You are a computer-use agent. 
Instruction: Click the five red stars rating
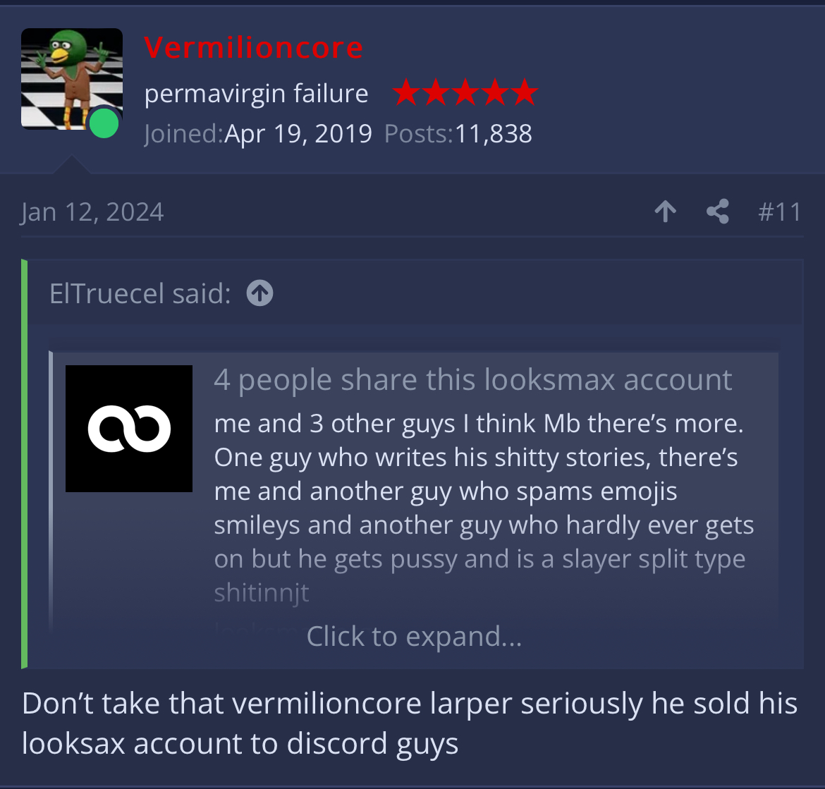pos(465,92)
